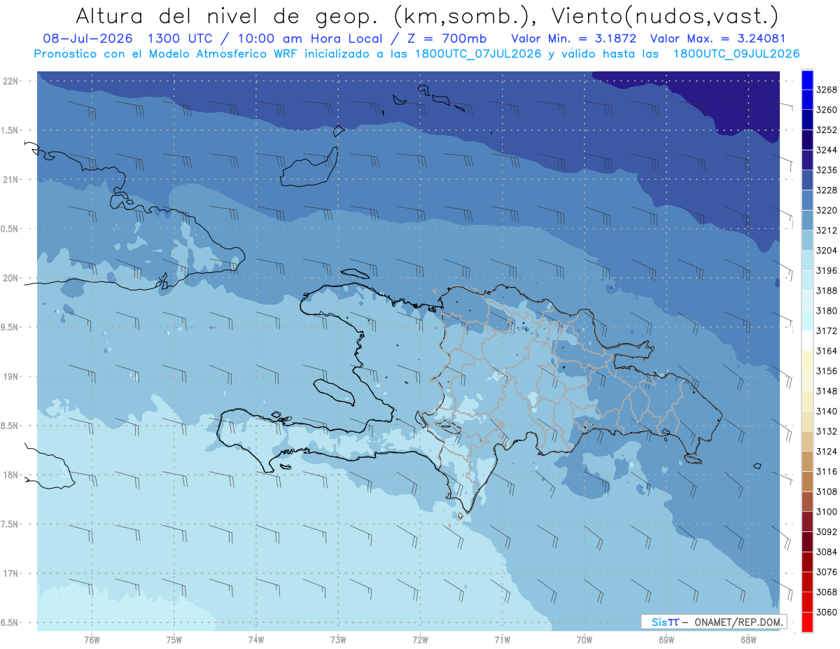
Task: Click the 0.5N latitude axis label
Action: point(10,229)
